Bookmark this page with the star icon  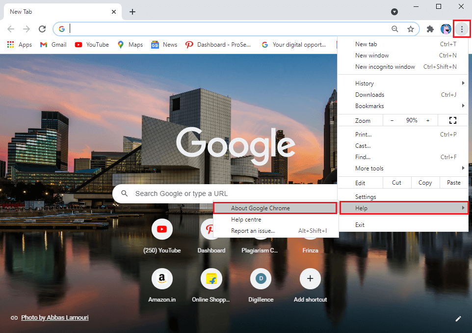click(411, 29)
